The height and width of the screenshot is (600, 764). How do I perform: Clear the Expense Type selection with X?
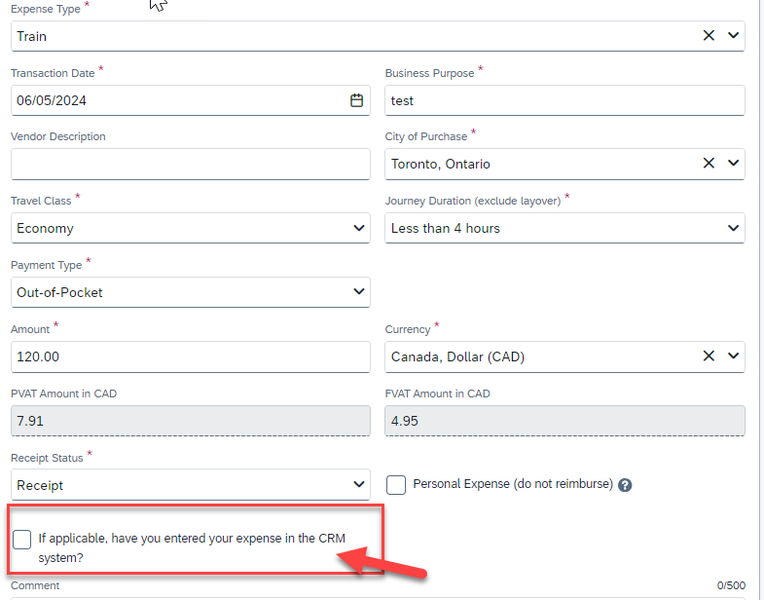tap(709, 35)
